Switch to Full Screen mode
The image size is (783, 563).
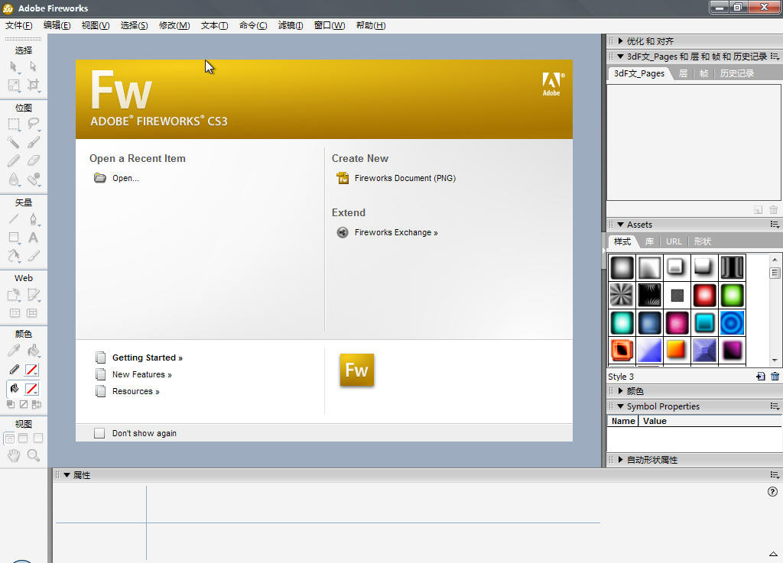[x=38, y=438]
